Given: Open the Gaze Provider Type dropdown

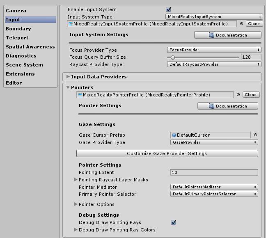Looking at the screenshot, I should [214, 142].
